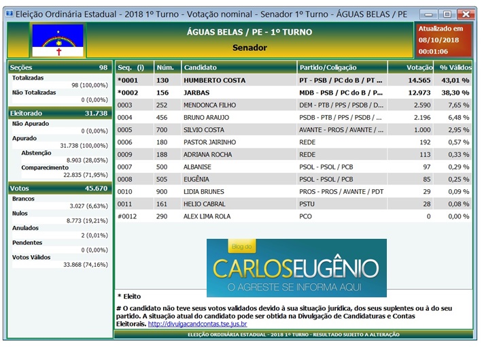
Task: Click the 43,01 % valid percentage
Action: pos(455,80)
